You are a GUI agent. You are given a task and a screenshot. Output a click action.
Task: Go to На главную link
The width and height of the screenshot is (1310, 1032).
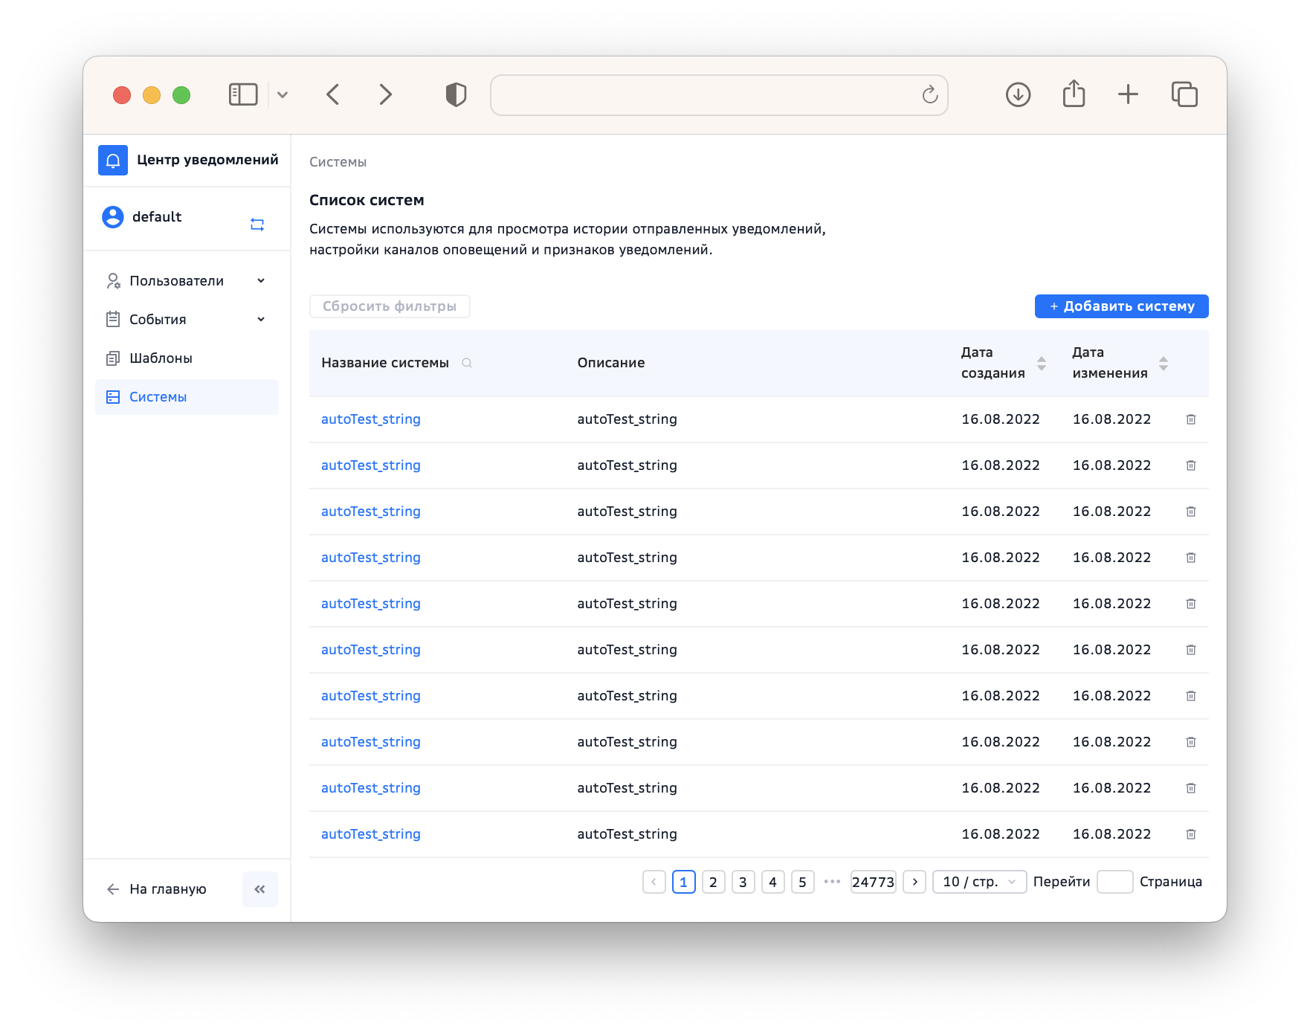pos(157,889)
